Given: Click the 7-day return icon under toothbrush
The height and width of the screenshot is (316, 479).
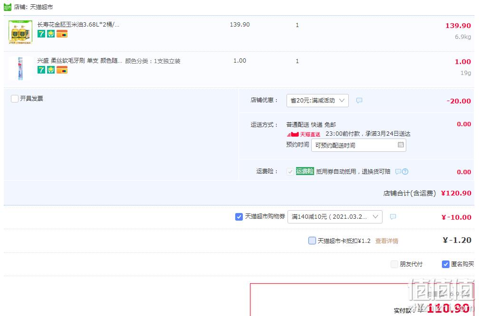Looking at the screenshot, I should (x=41, y=70).
